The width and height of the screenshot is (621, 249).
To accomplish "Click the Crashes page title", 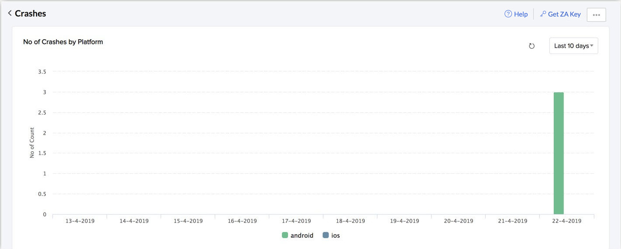I will (x=30, y=13).
